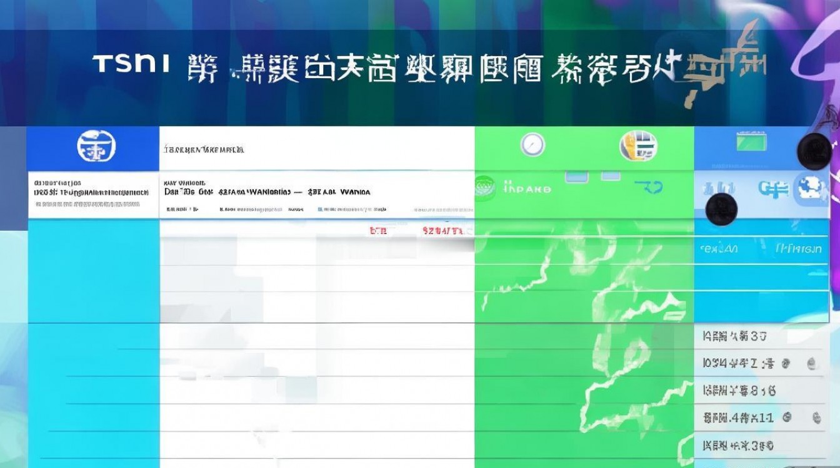Screen dimensions: 840x468
Task: Click the TSNI text in the banner
Action: click(x=131, y=64)
